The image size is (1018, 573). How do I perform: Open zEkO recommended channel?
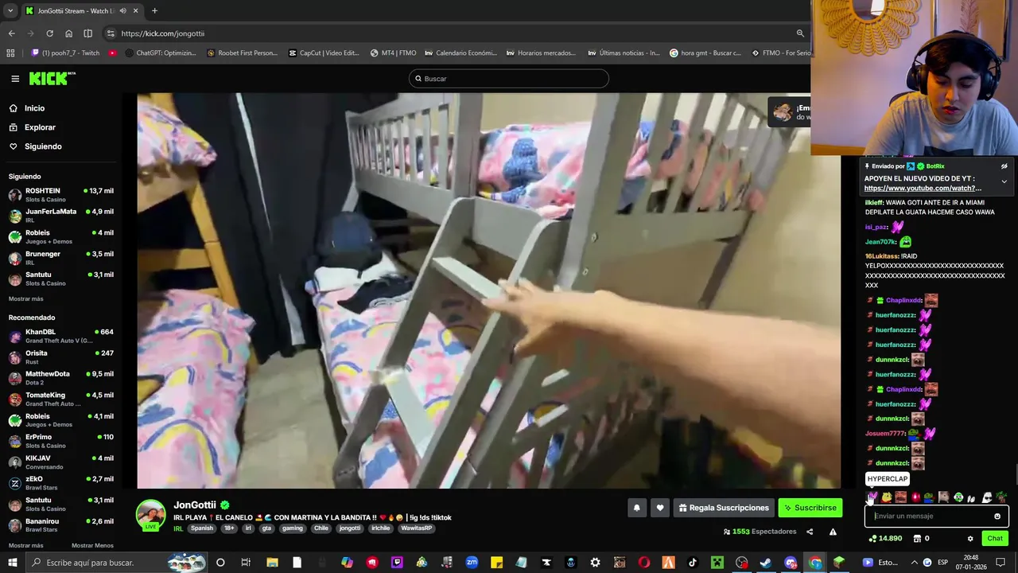point(61,483)
